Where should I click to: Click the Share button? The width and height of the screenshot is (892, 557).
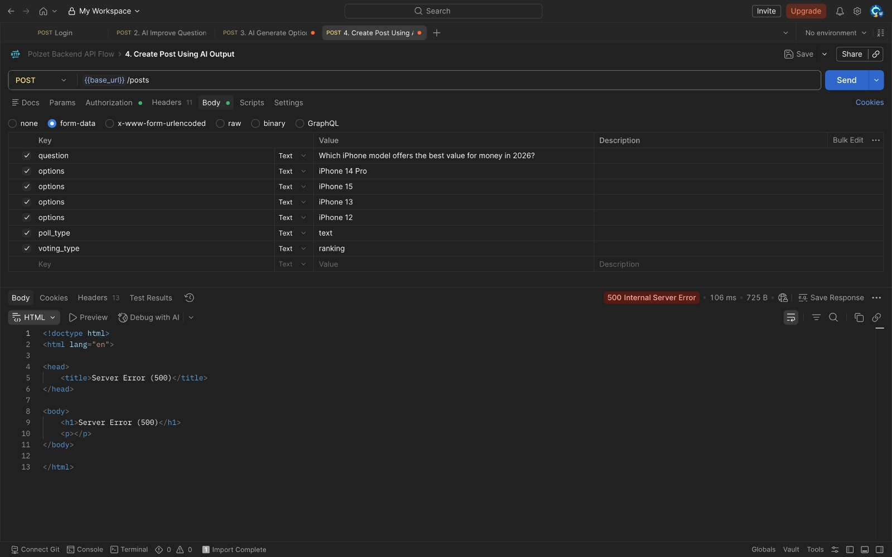coord(852,54)
